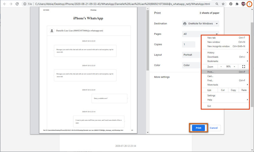Click the Copies input field
The width and height of the screenshot is (254, 152).
click(x=189, y=44)
